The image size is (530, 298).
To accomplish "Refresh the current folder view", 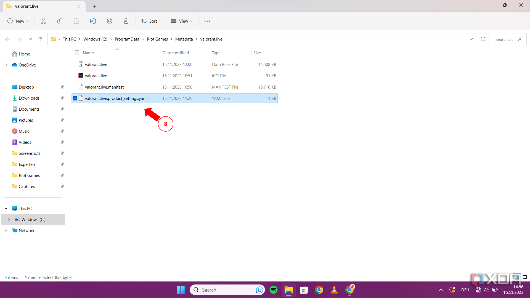I will [x=483, y=39].
